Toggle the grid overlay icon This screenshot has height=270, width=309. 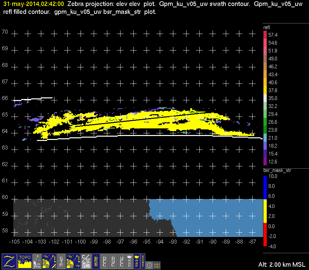tap(157, 265)
